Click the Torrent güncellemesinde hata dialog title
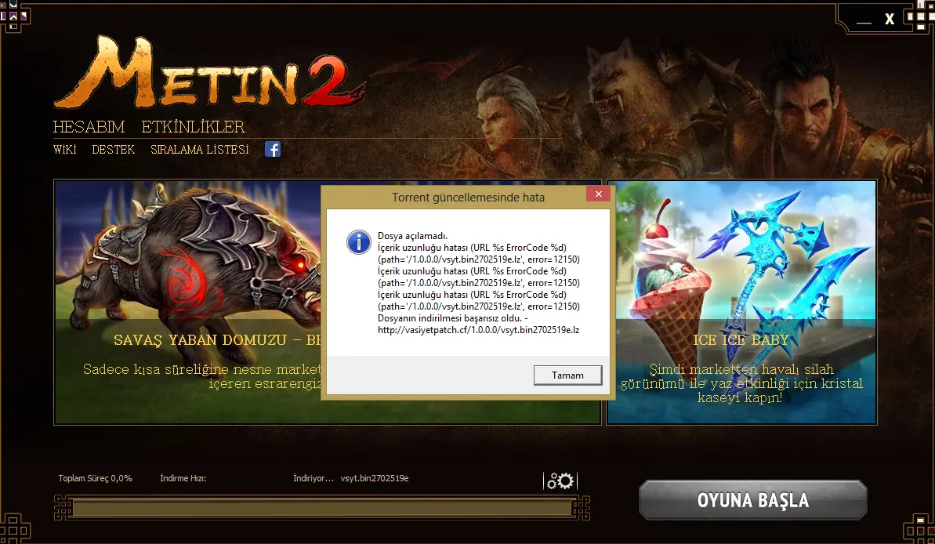This screenshot has height=544, width=935. click(468, 198)
